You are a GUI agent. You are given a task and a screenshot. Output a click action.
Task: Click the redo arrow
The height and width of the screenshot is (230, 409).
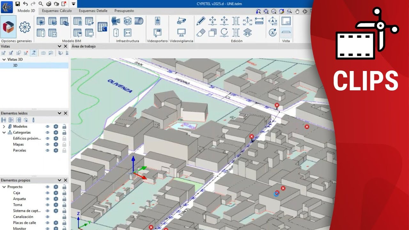click(33, 4)
